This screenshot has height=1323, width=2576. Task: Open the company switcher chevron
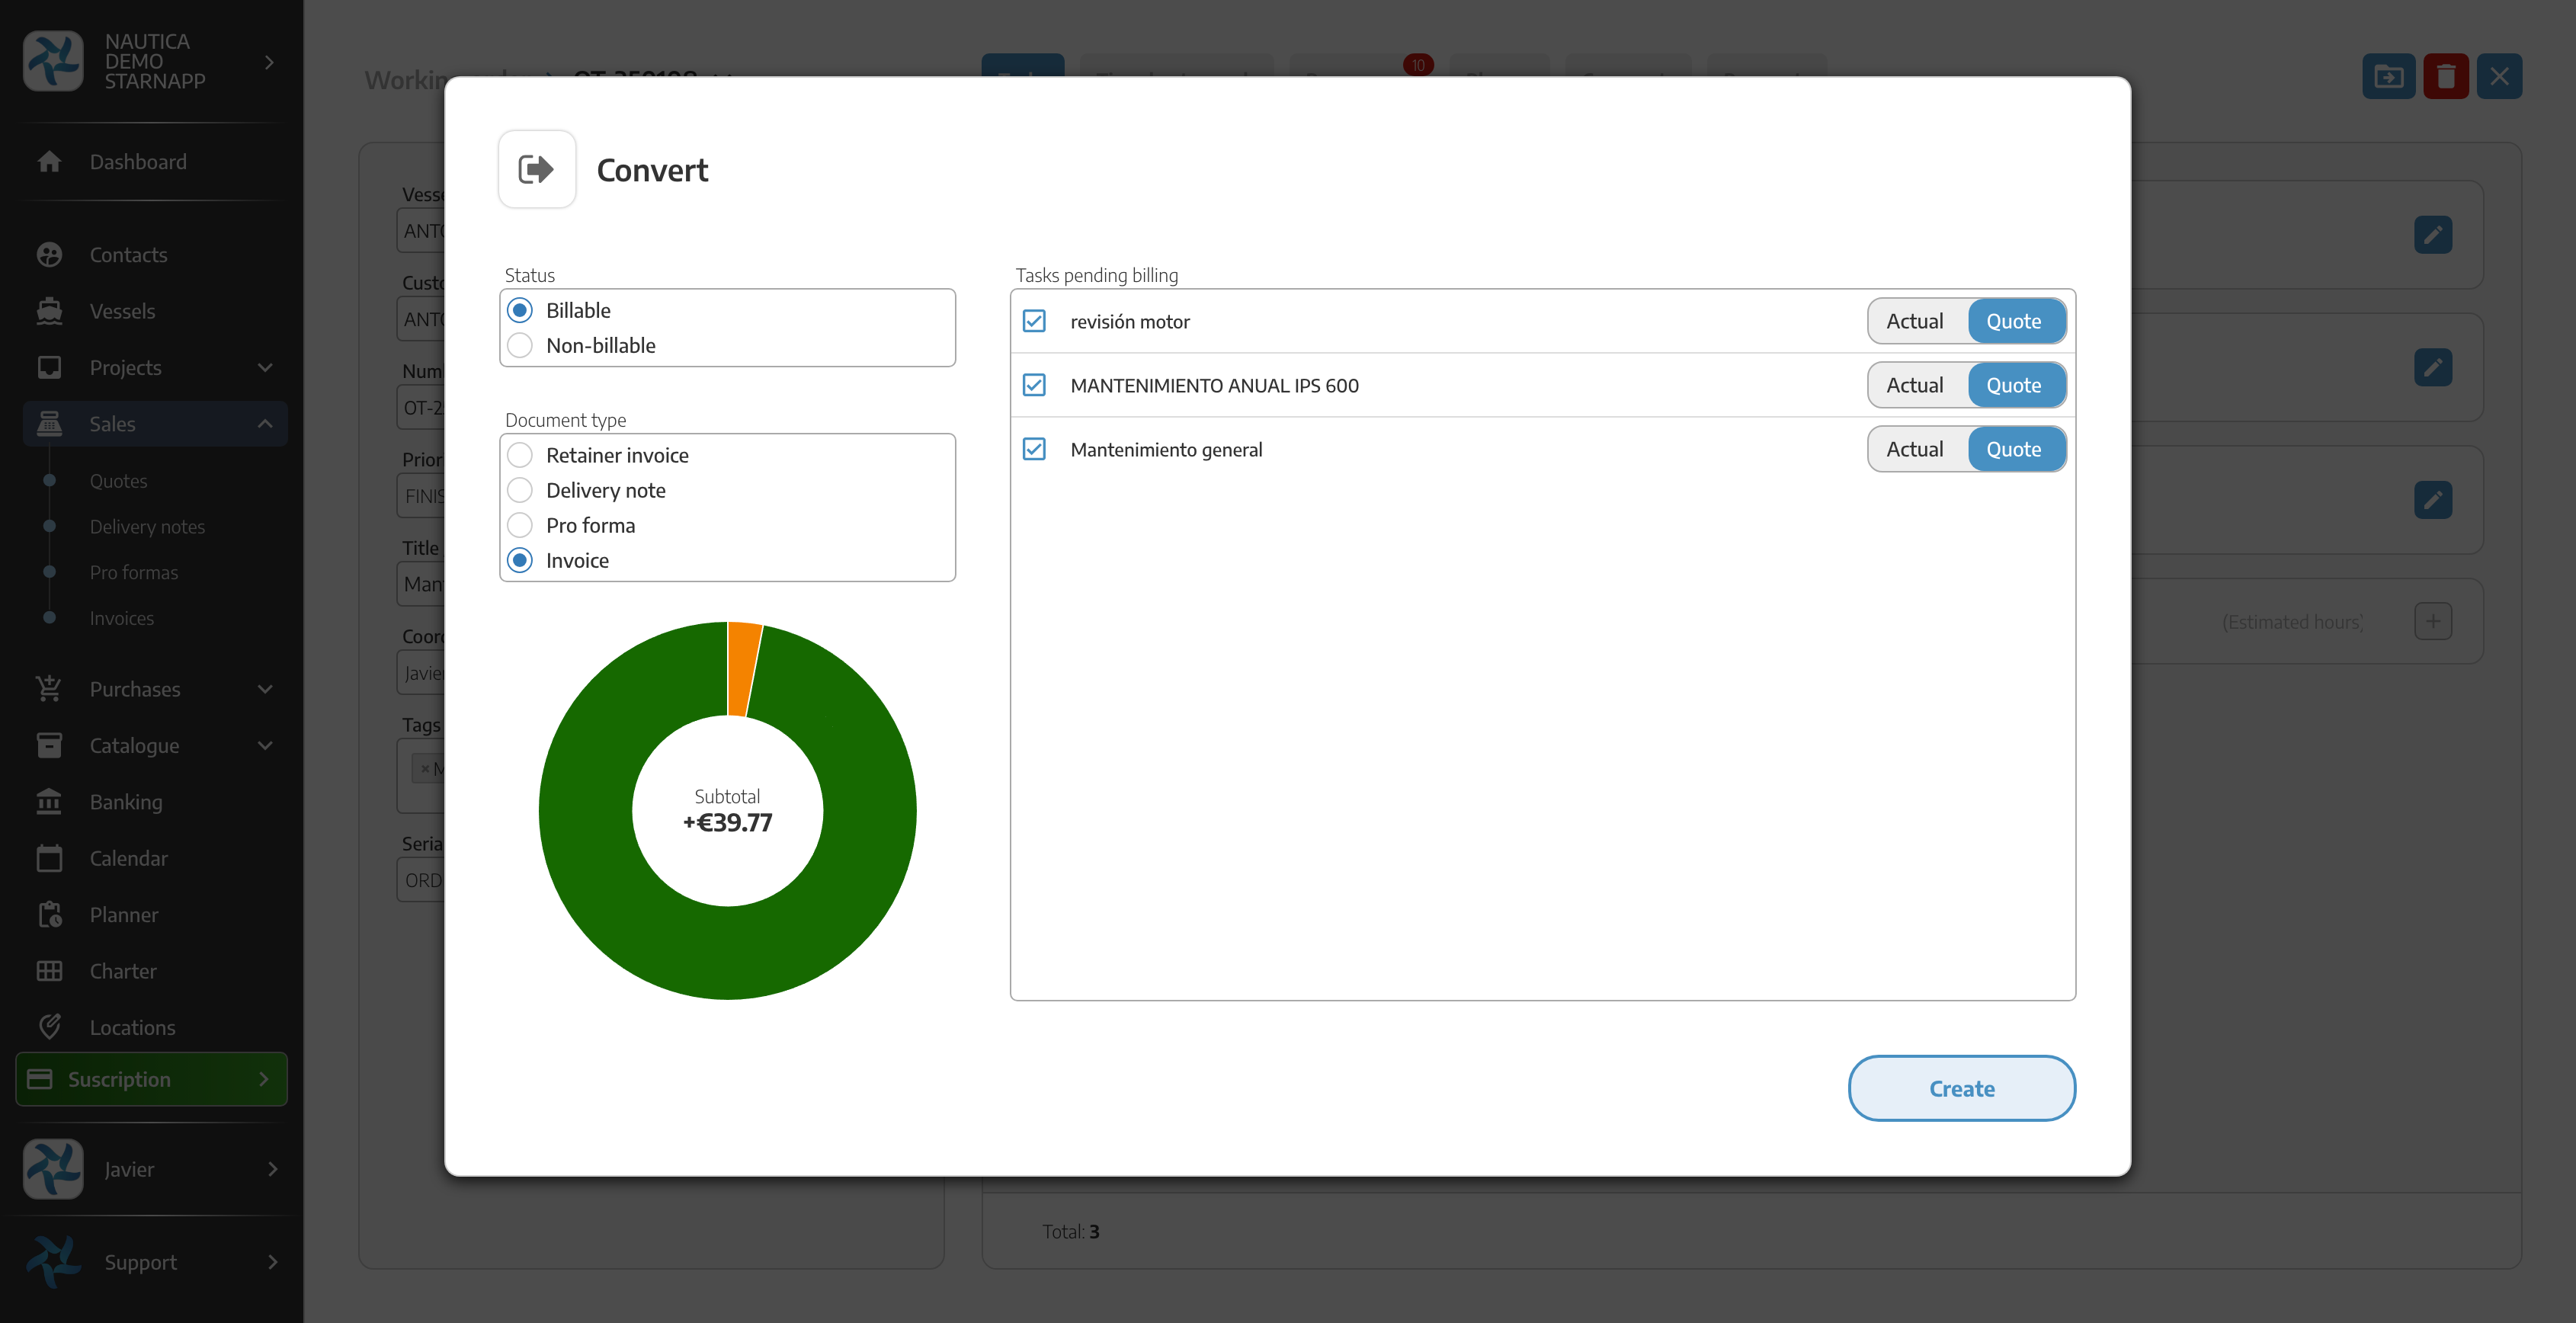click(269, 62)
